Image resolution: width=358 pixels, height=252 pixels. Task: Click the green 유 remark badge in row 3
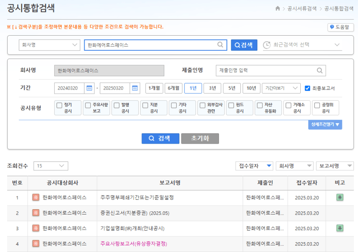[340, 228]
